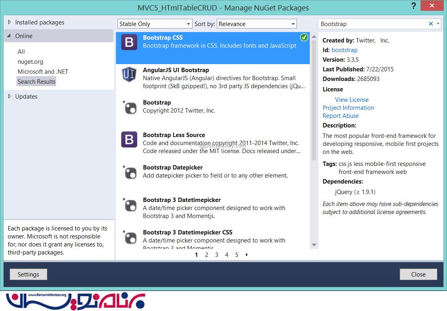447x311 pixels.
Task: Open the View License link
Action: 352,100
